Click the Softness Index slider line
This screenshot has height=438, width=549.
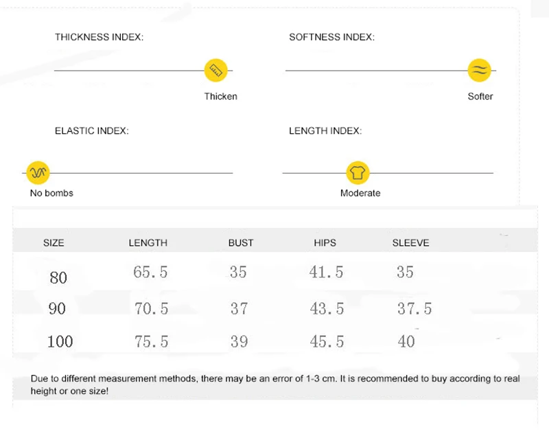coord(390,71)
